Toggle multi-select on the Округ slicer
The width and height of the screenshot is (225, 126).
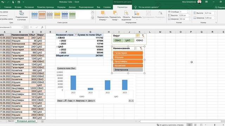pyautogui.click(x=138, y=36)
